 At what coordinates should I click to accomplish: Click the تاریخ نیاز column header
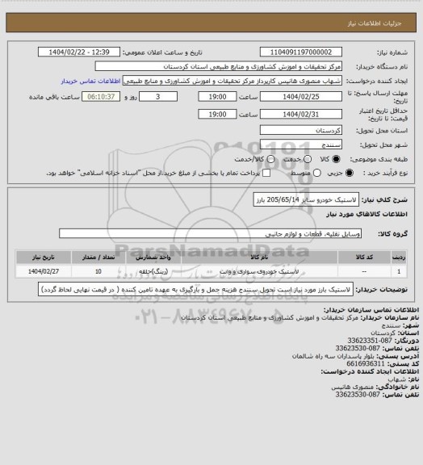44,257
